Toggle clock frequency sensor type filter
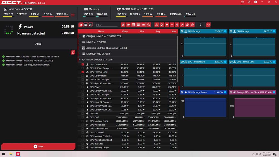279x157 pixels. coord(182,25)
